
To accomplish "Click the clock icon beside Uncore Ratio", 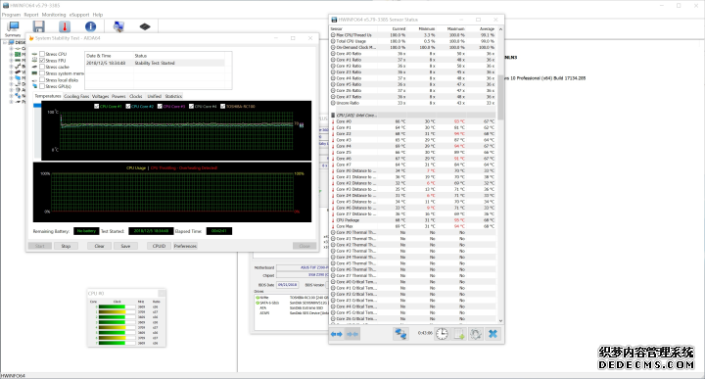I will [x=333, y=103].
